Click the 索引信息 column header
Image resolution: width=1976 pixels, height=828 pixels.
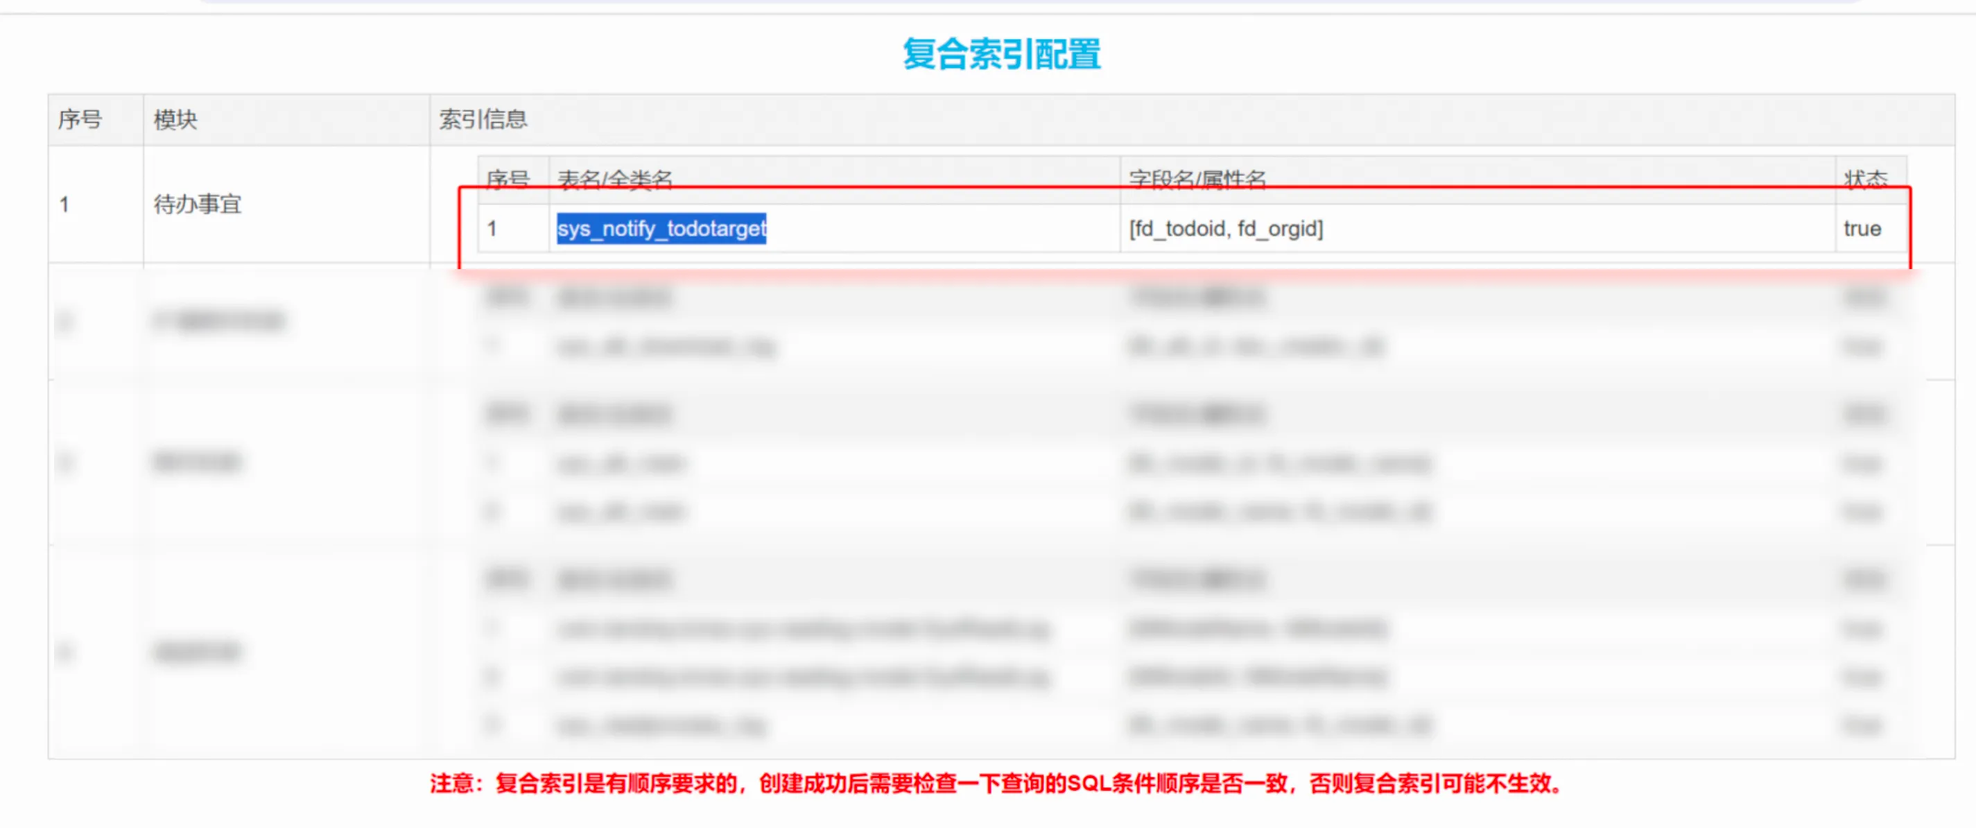point(483,119)
